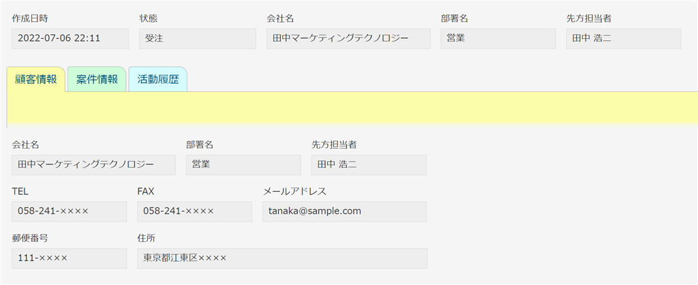Click the tanaka@sample.com email field
Viewport: 698px width, 285px height.
[344, 211]
